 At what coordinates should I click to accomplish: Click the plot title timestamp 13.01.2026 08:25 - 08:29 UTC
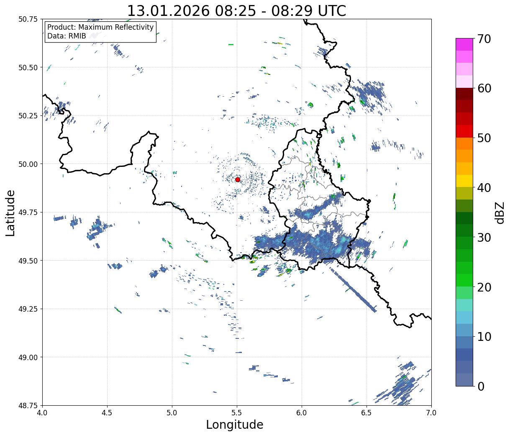point(236,11)
